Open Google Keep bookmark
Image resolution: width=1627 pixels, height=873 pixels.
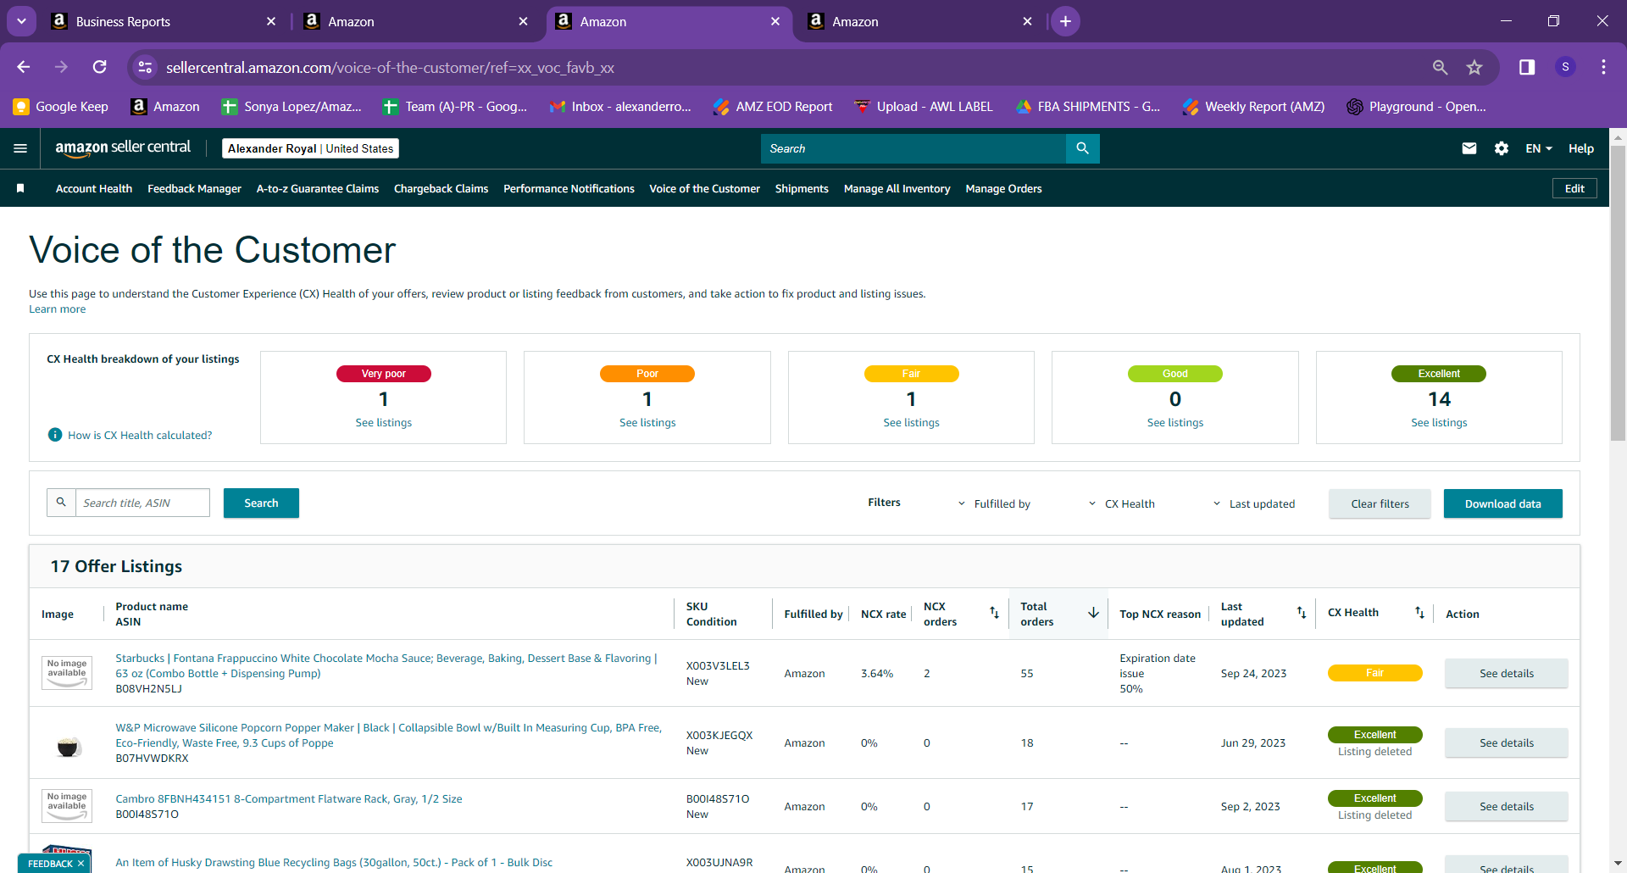point(61,107)
